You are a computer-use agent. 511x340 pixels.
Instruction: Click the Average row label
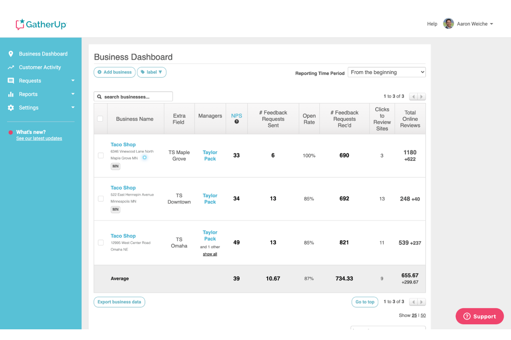pyautogui.click(x=119, y=279)
